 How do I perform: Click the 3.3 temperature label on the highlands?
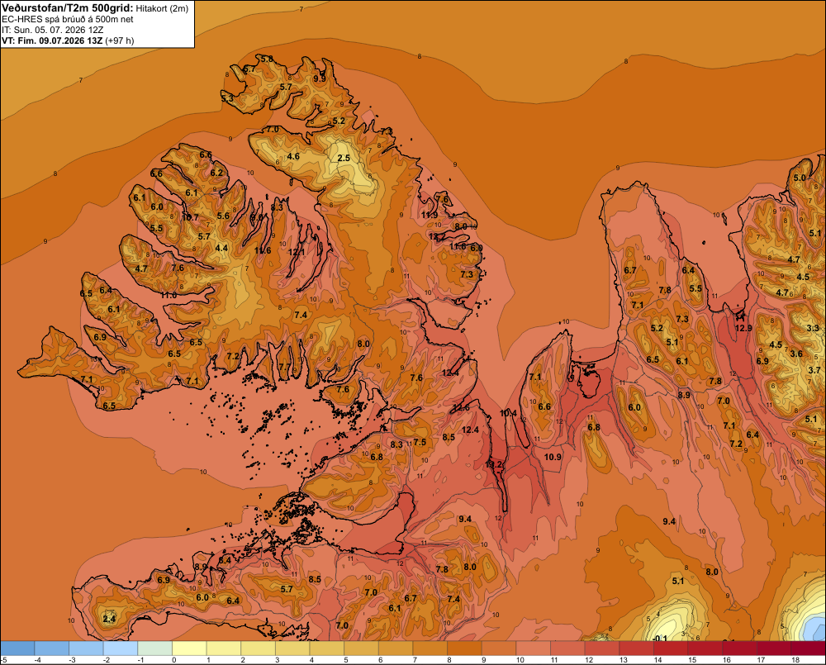[813, 328]
